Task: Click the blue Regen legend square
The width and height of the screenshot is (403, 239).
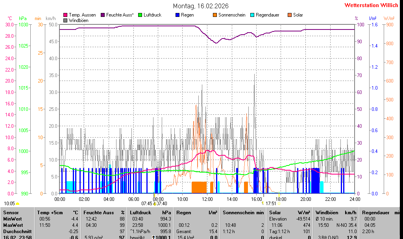Action: (x=177, y=15)
